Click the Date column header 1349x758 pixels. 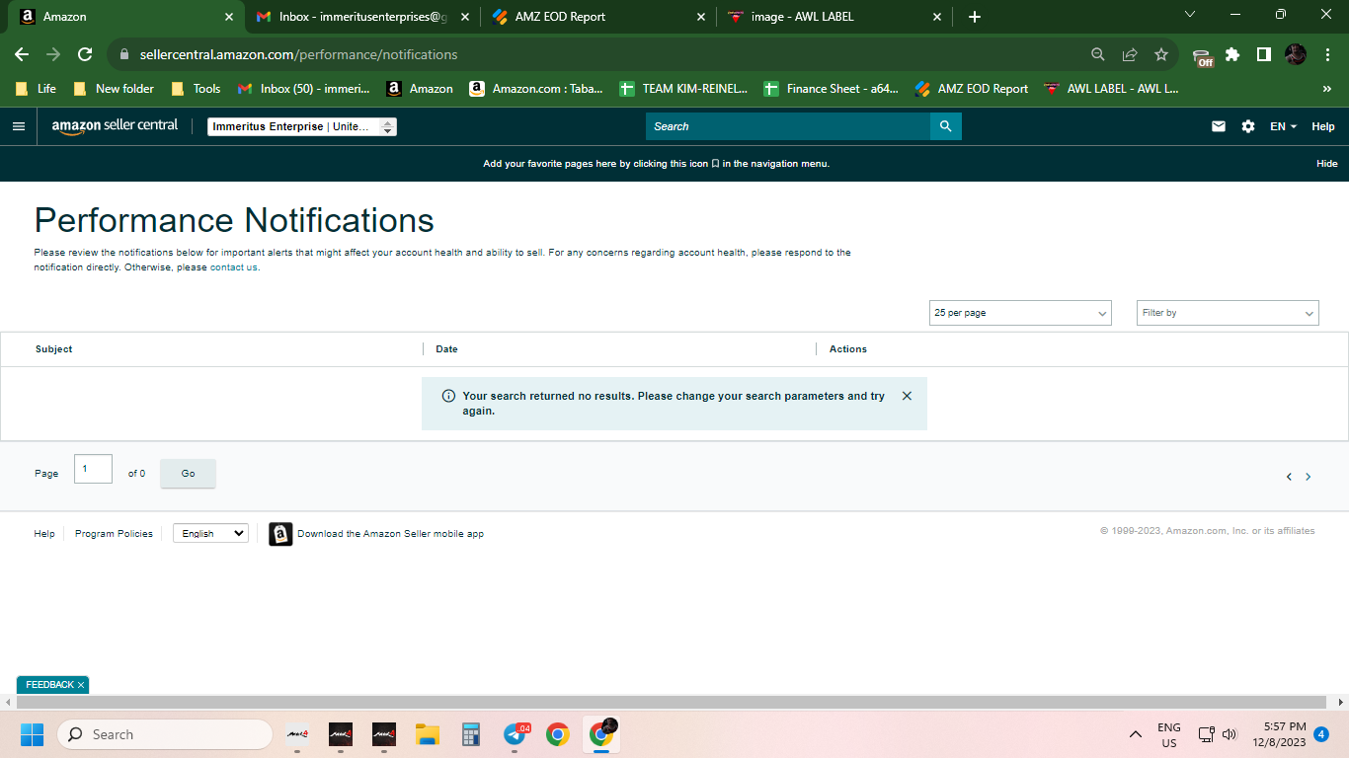coord(446,349)
